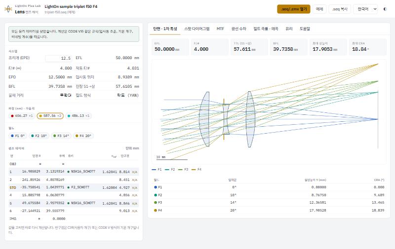Toggle the F3 14° field chip

click(x=61, y=136)
